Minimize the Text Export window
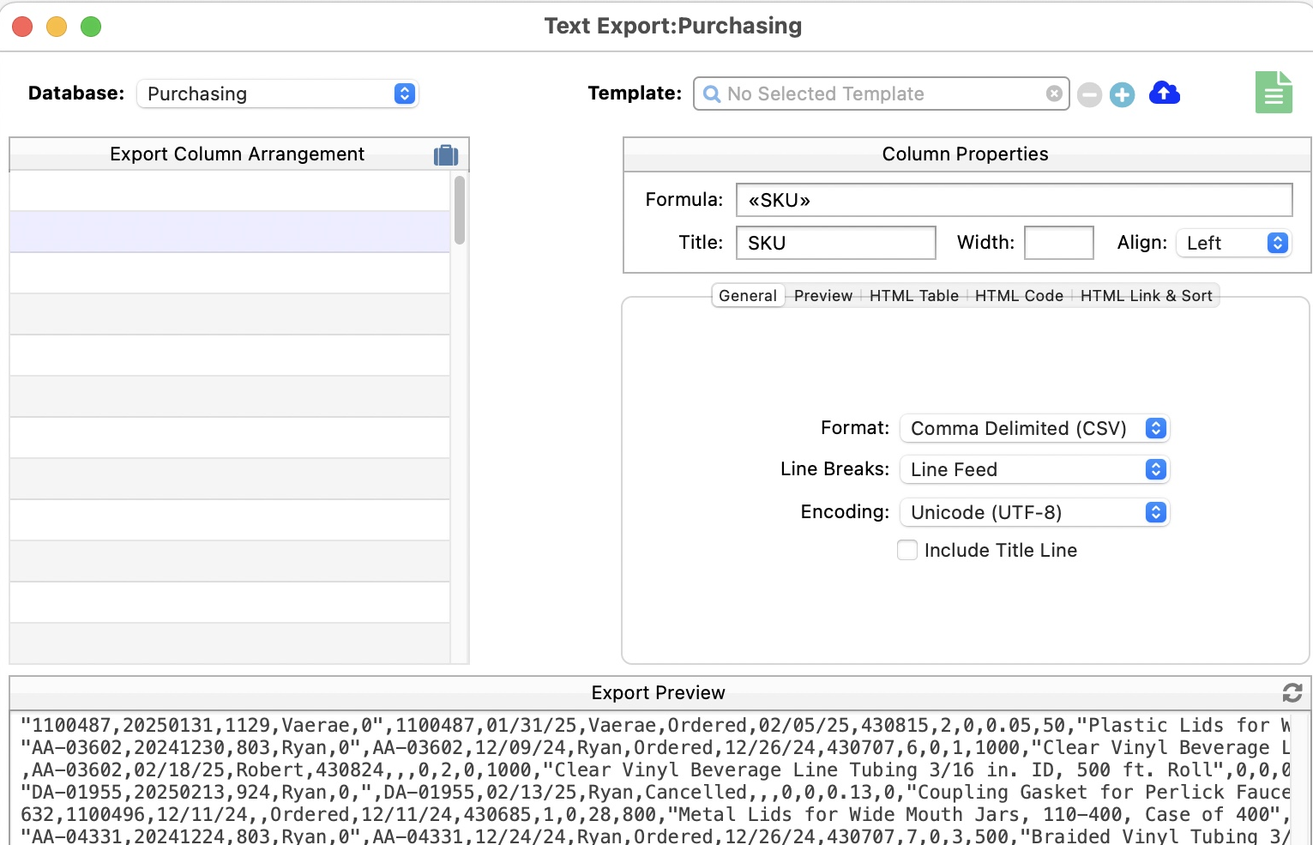Image resolution: width=1313 pixels, height=845 pixels. [x=57, y=27]
